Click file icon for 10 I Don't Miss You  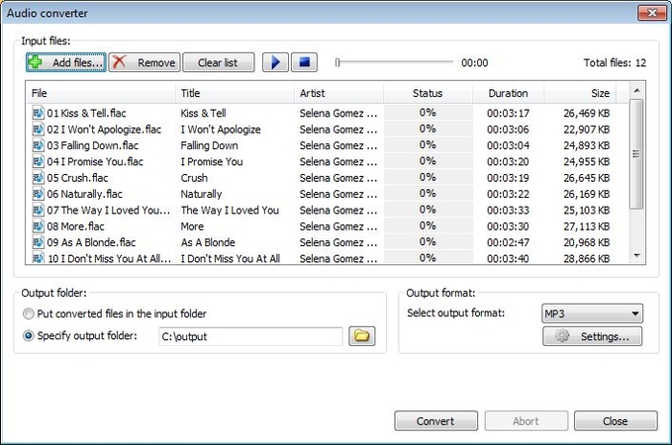click(x=39, y=258)
